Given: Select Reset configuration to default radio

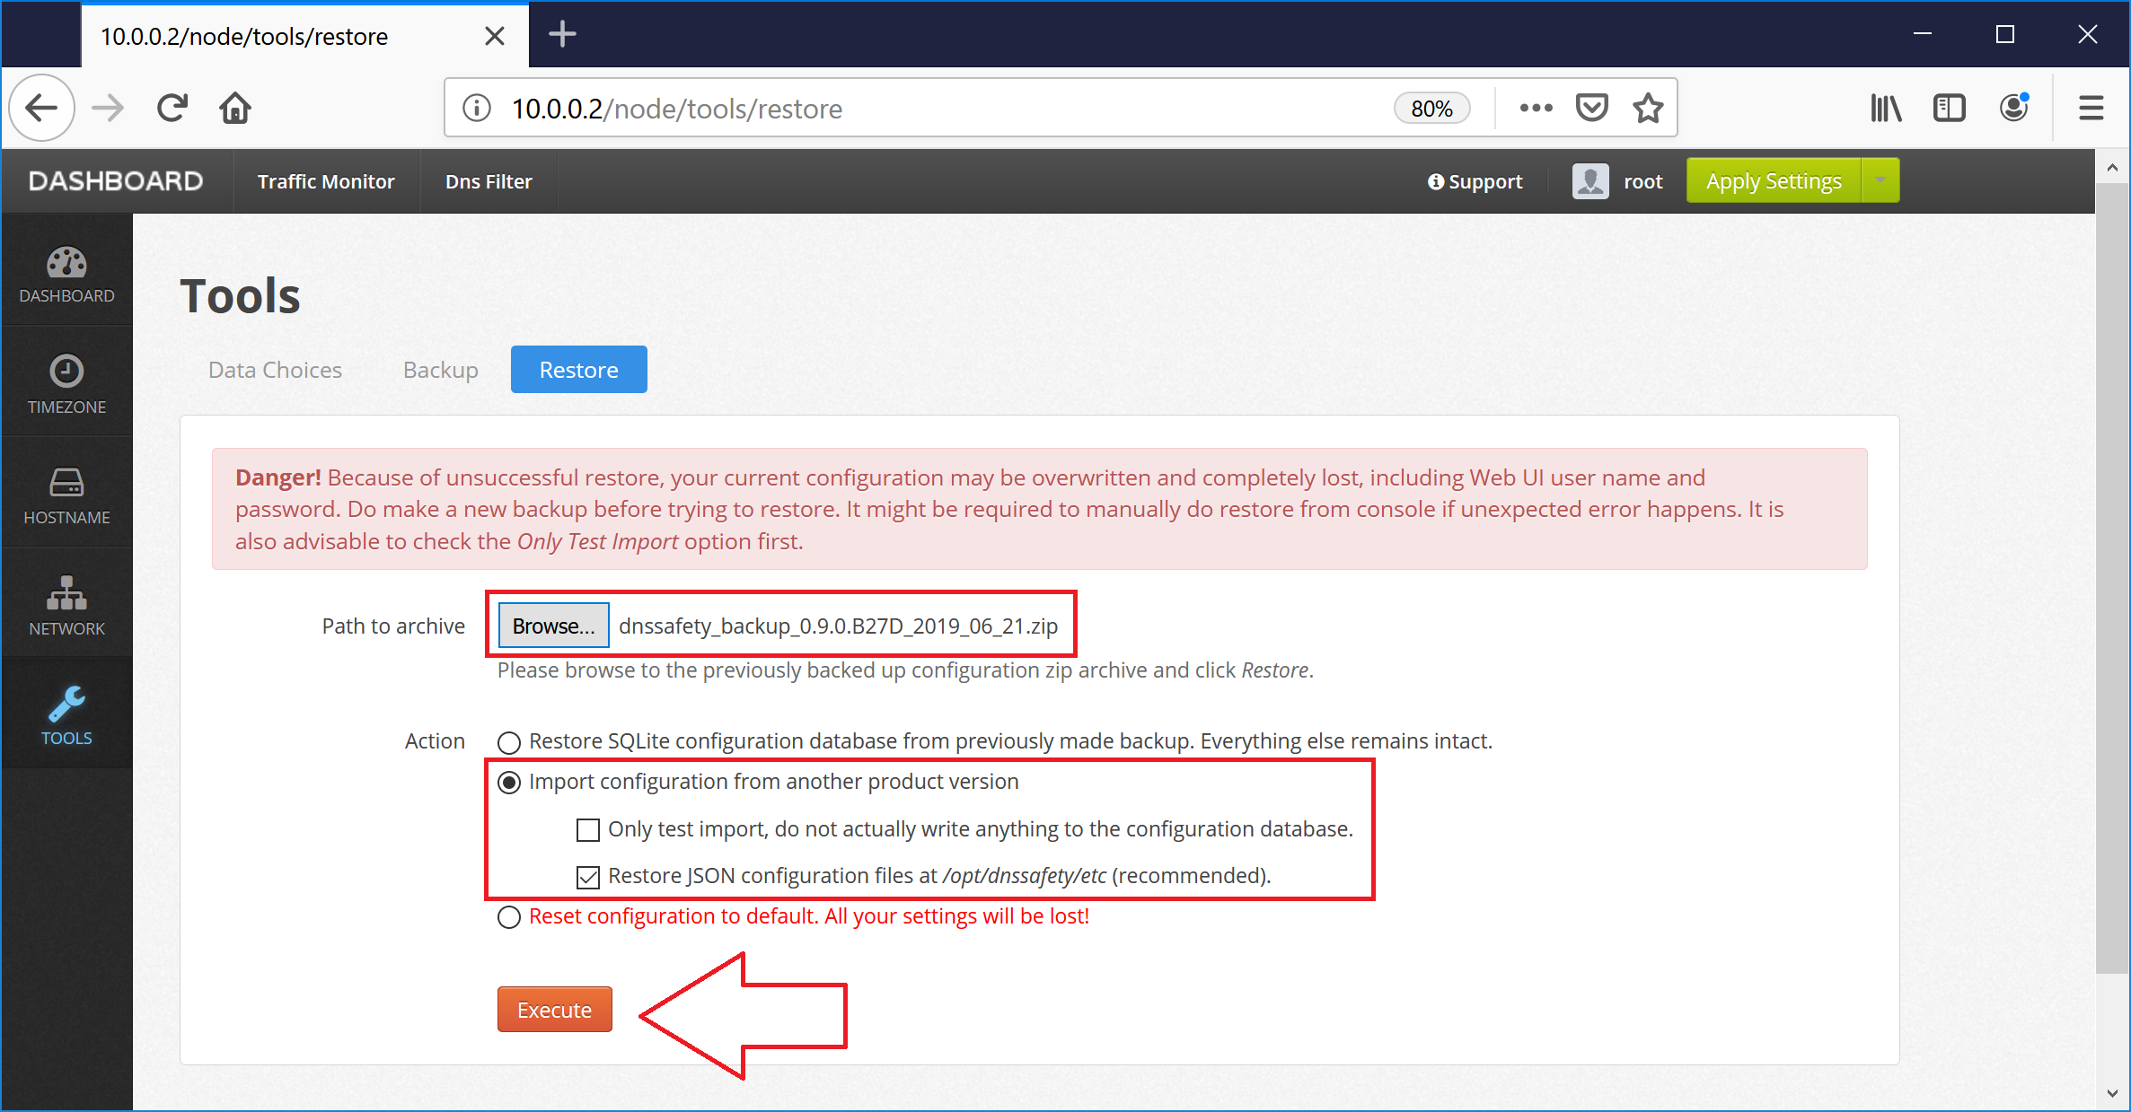Looking at the screenshot, I should [x=510, y=916].
